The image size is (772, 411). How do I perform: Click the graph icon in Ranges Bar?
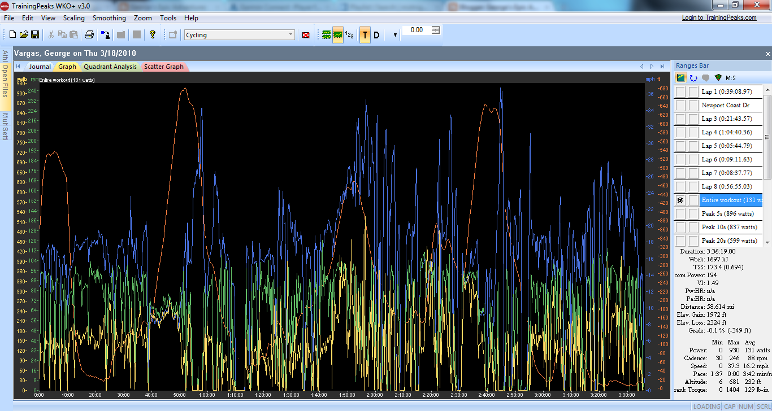[681, 78]
